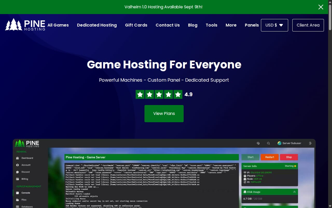332x208 pixels.
Task: Open the Panels navigation item
Action: tap(252, 25)
